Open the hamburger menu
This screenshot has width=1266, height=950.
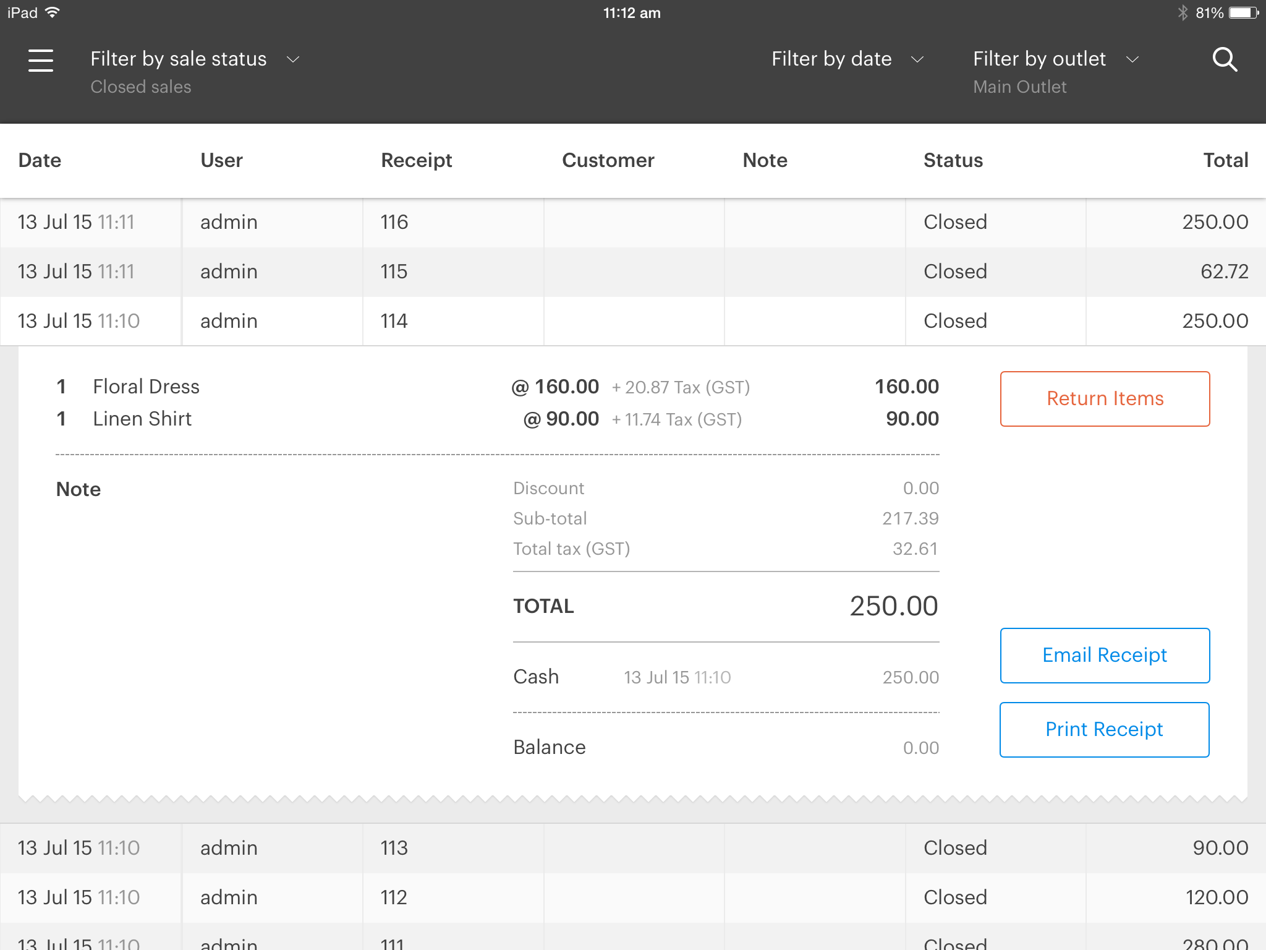pos(41,60)
